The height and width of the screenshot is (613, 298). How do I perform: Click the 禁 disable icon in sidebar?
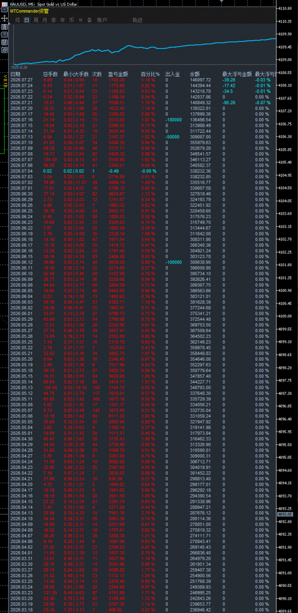pos(5,42)
